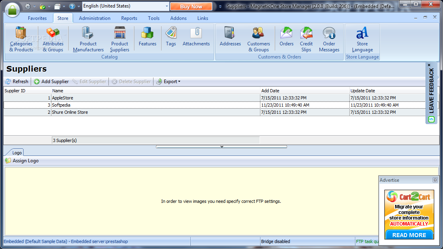443x249 pixels.
Task: Open Credit Slips
Action: 306,39
